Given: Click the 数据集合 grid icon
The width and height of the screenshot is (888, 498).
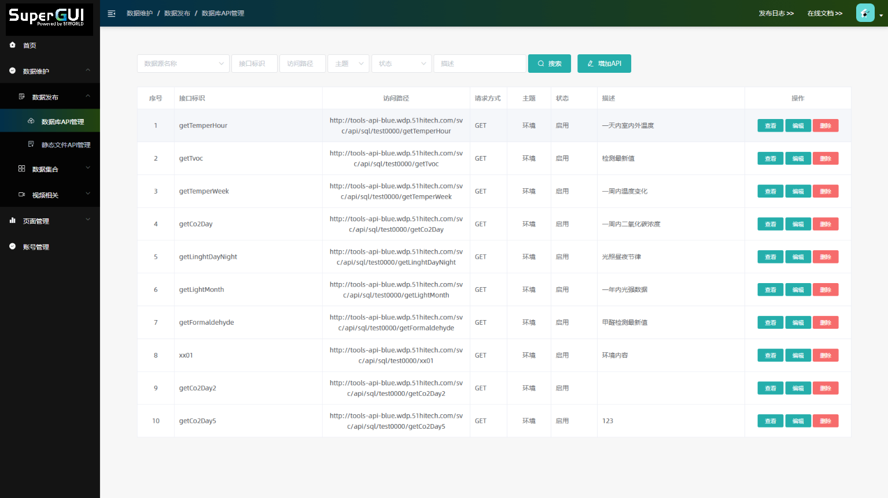Looking at the screenshot, I should (22, 169).
